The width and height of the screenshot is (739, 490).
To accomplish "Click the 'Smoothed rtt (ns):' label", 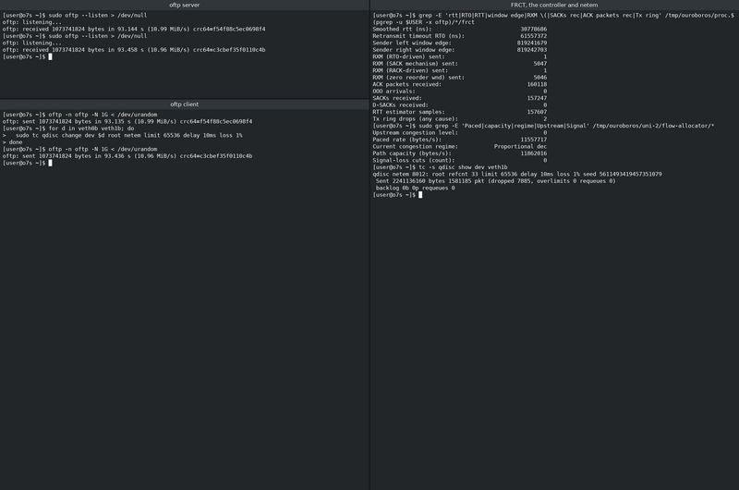I will click(x=402, y=30).
